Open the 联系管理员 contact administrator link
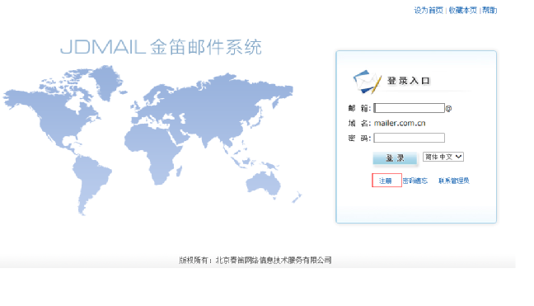The image size is (534, 306). click(453, 181)
